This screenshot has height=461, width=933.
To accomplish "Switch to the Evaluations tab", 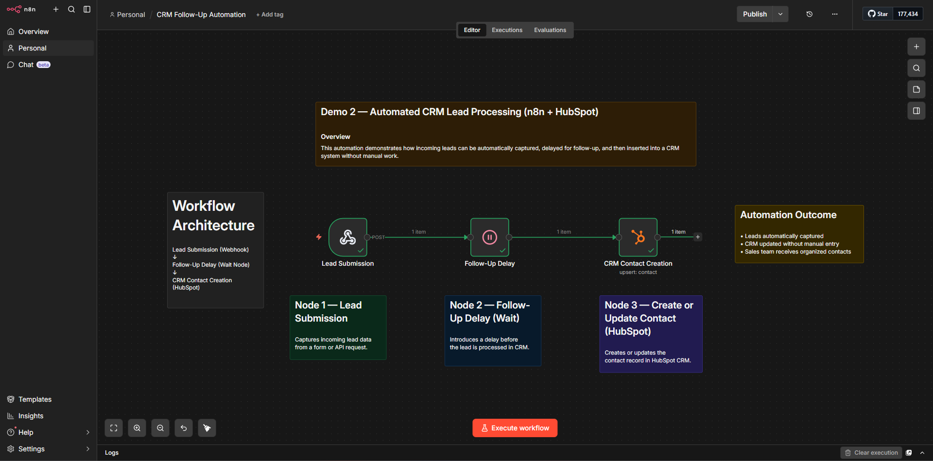I will pyautogui.click(x=550, y=30).
